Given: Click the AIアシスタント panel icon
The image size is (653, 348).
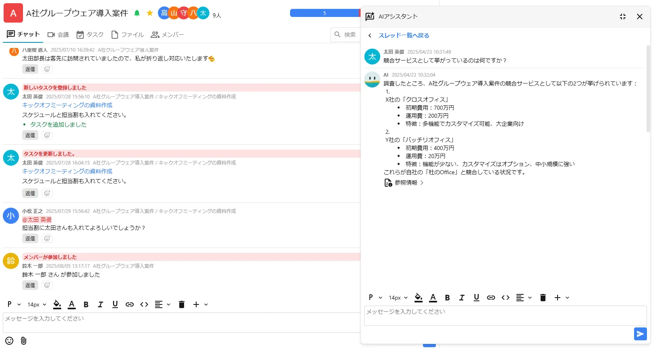Looking at the screenshot, I should click(x=370, y=17).
